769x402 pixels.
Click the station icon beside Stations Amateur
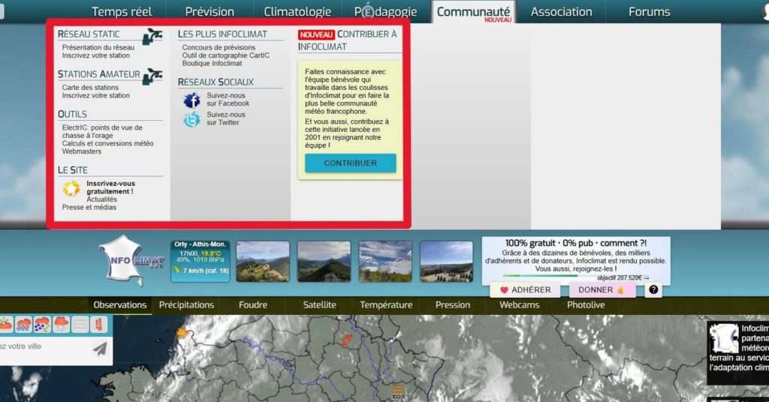tap(152, 76)
